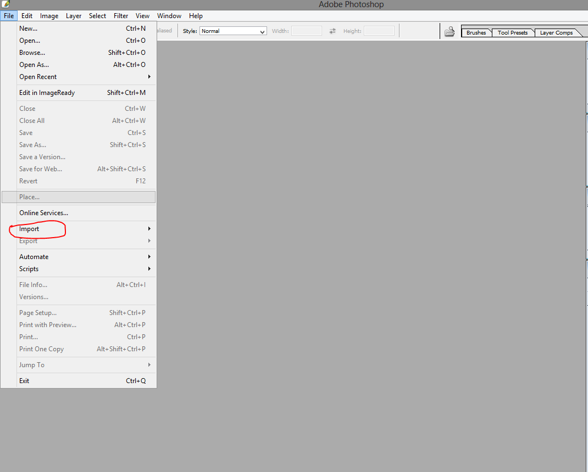Click the file browser folder icon
The width and height of the screenshot is (588, 472).
(450, 31)
